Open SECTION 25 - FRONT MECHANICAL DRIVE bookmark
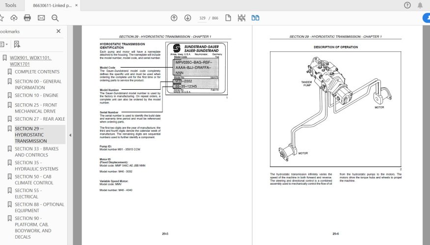Screen dimensions: 430x245 point(36,108)
